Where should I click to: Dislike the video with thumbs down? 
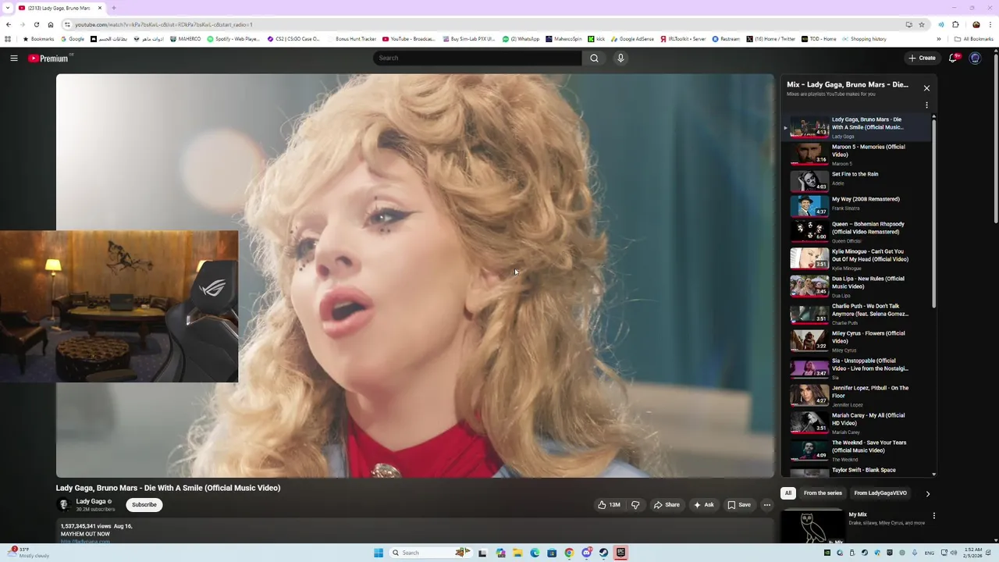pos(635,505)
